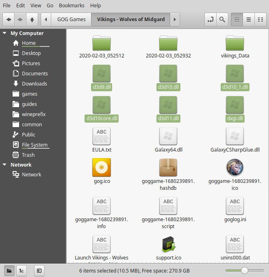Select the Galaxy64.dll file
Screen dimensions: 269x277
168,140
